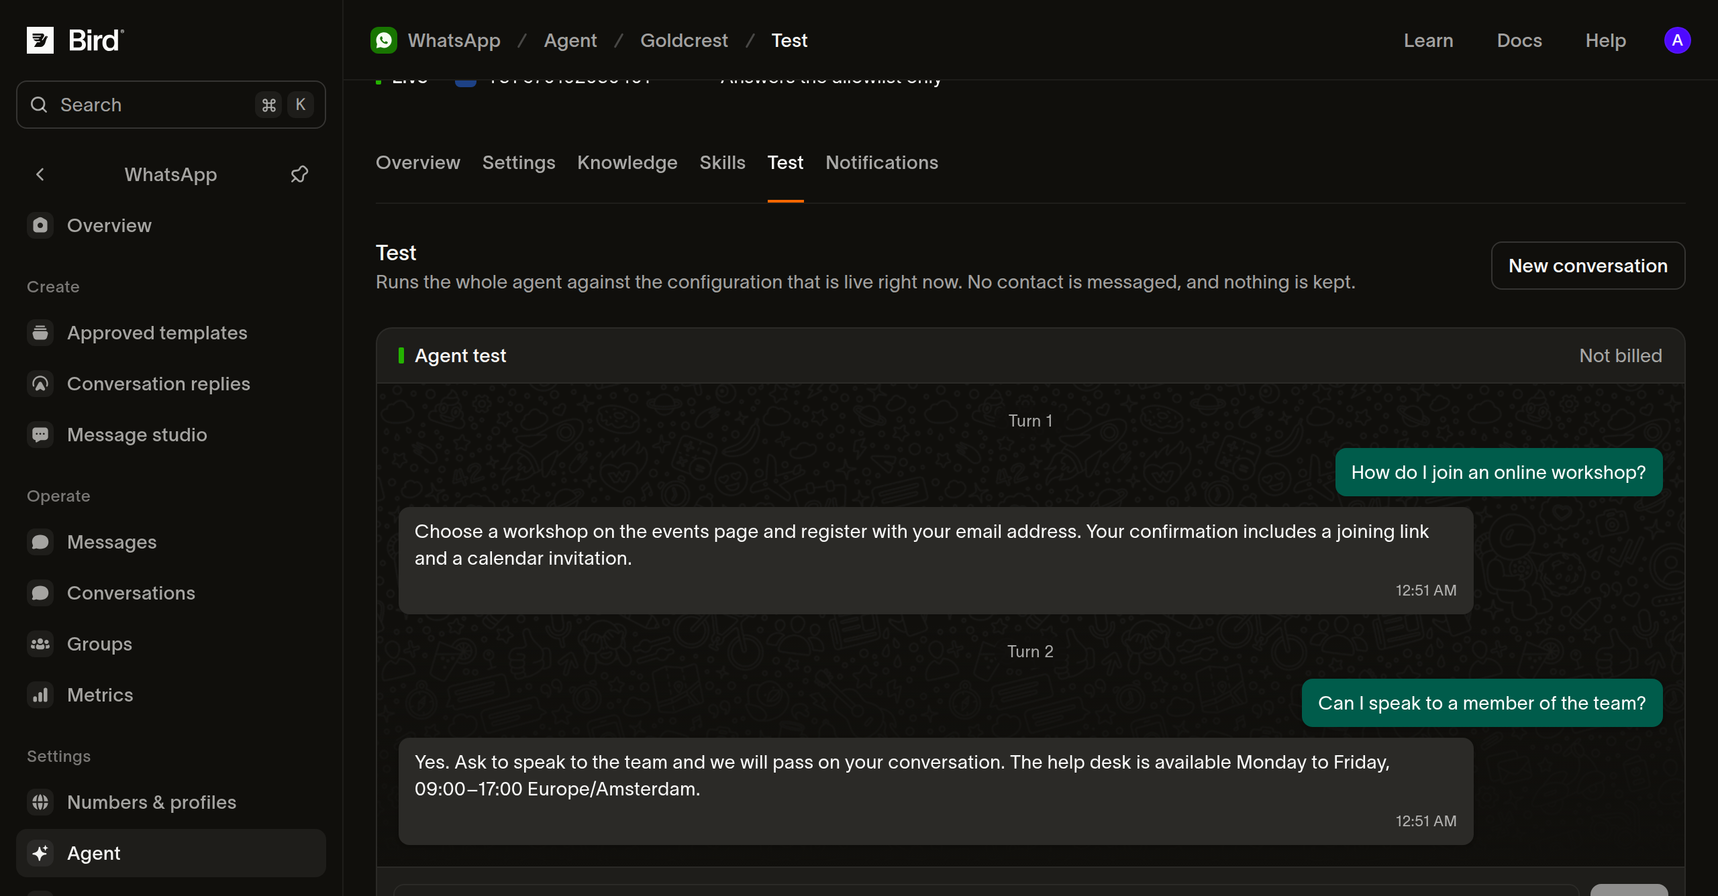The width and height of the screenshot is (1718, 896).
Task: Open the Notifications tab
Action: click(x=882, y=162)
